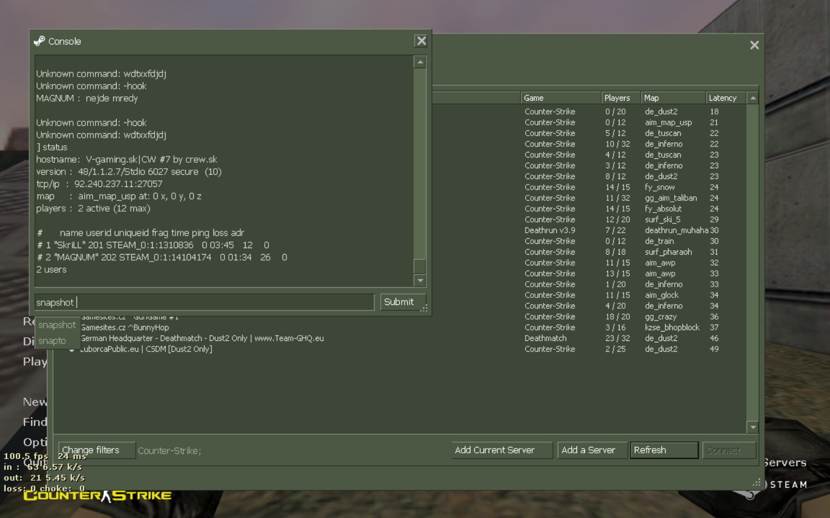
Task: Click the console command input field
Action: (x=205, y=302)
